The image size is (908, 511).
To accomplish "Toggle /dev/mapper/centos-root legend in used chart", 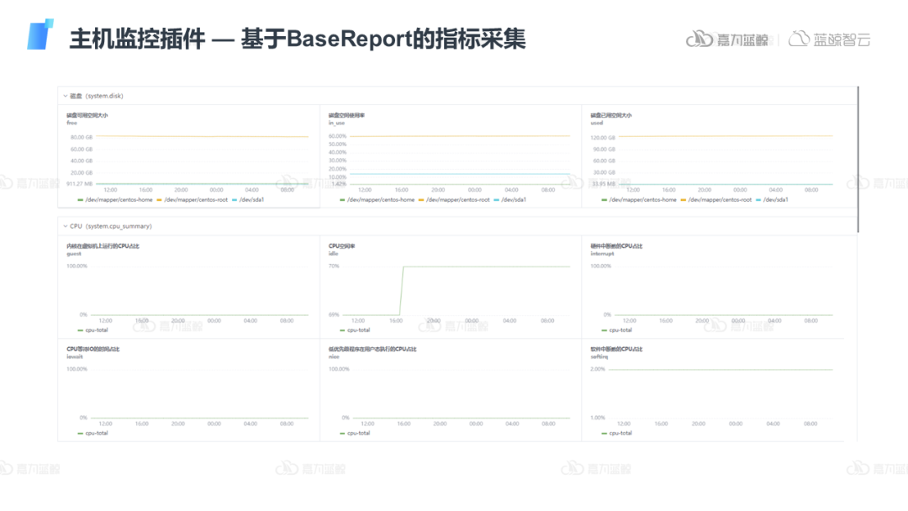I will [x=715, y=200].
